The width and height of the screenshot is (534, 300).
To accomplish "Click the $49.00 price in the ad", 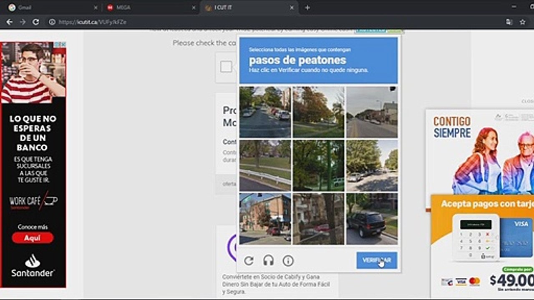I will pyautogui.click(x=512, y=280).
